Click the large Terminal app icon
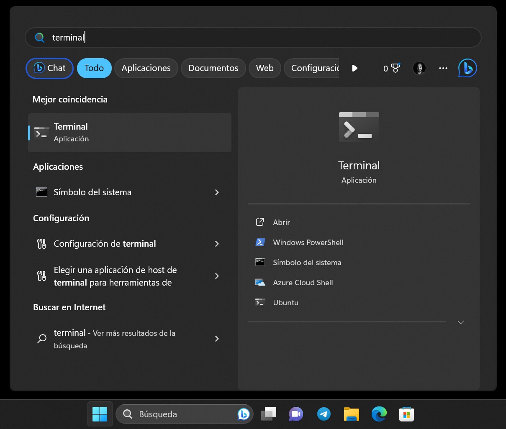This screenshot has height=429, width=506. tap(358, 127)
